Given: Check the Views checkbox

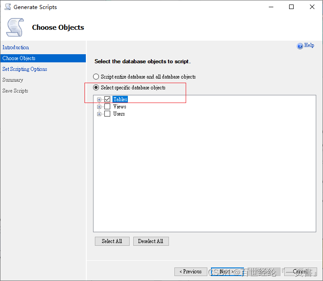Looking at the screenshot, I should tap(108, 107).
